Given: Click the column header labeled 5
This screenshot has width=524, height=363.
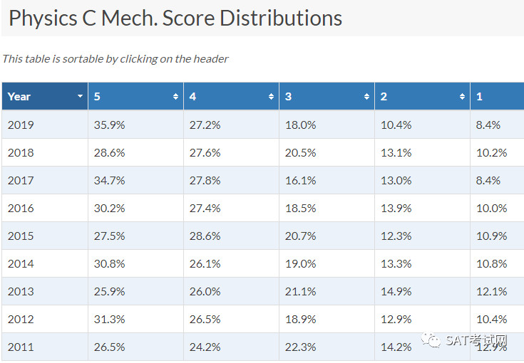Looking at the screenshot, I should [x=135, y=96].
